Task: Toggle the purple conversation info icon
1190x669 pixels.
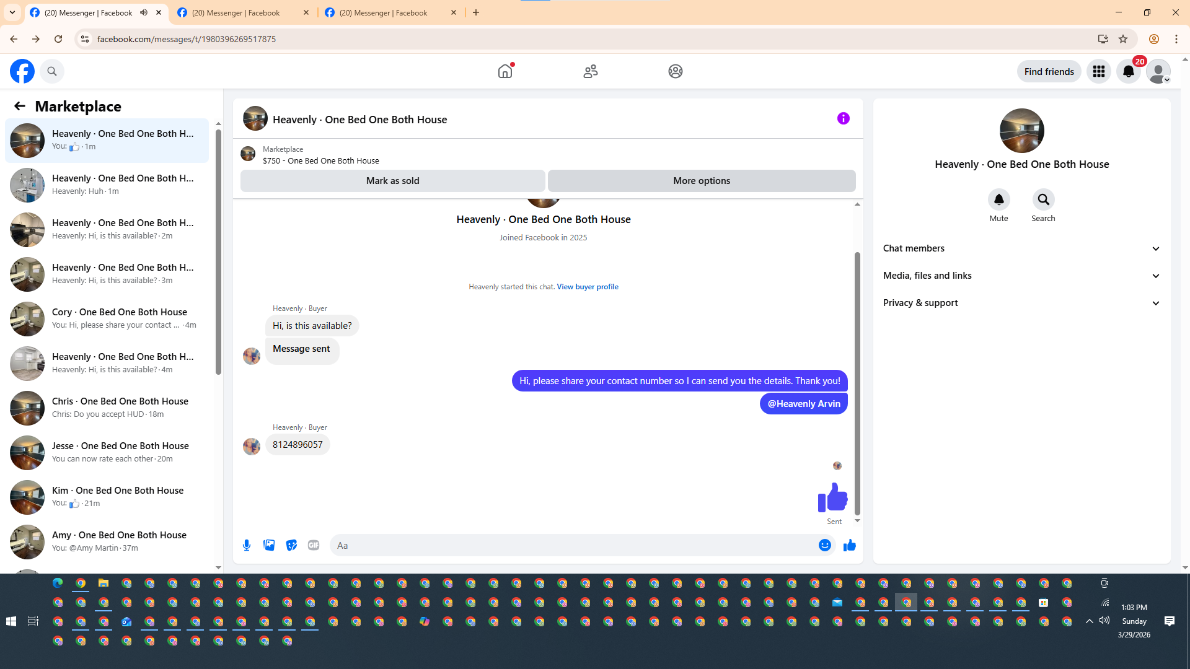Action: click(x=844, y=118)
